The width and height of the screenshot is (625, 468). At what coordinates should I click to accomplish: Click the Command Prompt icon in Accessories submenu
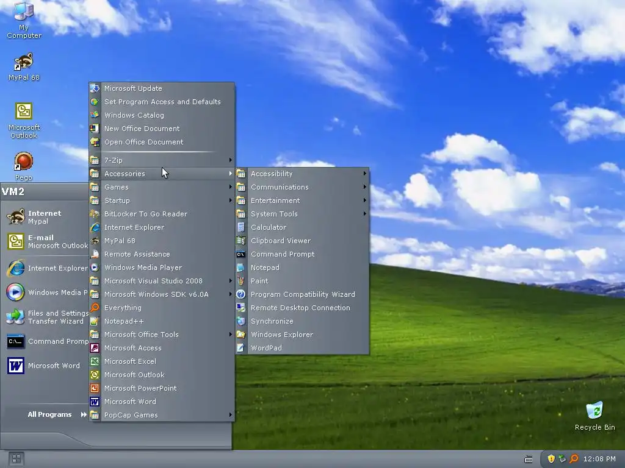[x=240, y=254]
